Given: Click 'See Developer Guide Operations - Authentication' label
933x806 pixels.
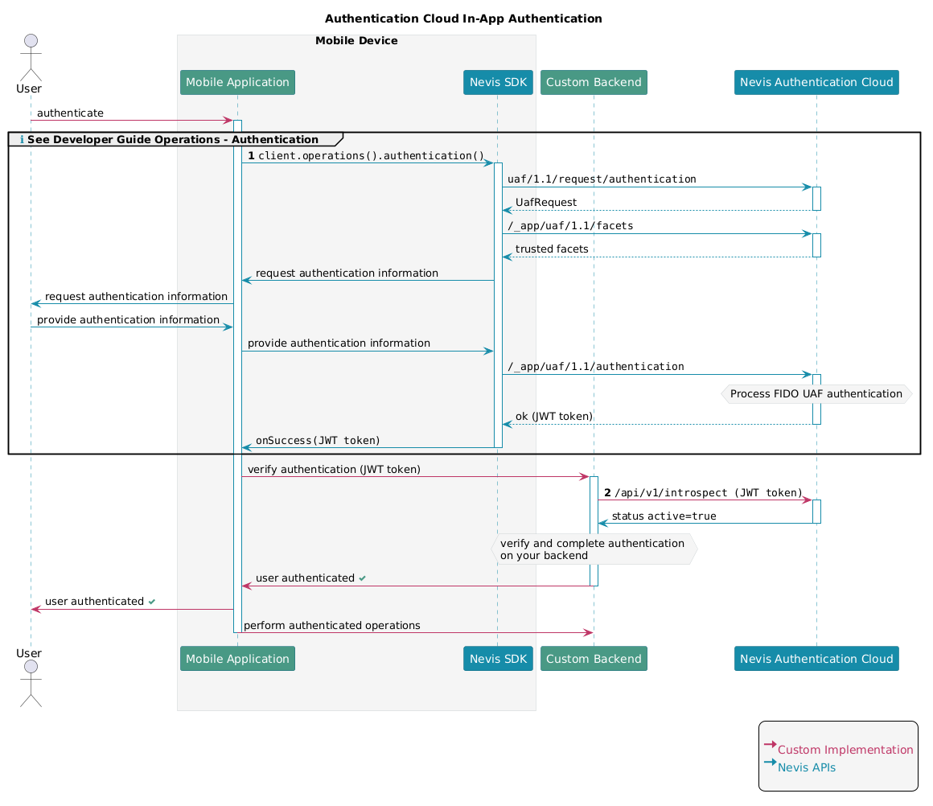Looking at the screenshot, I should [x=173, y=139].
